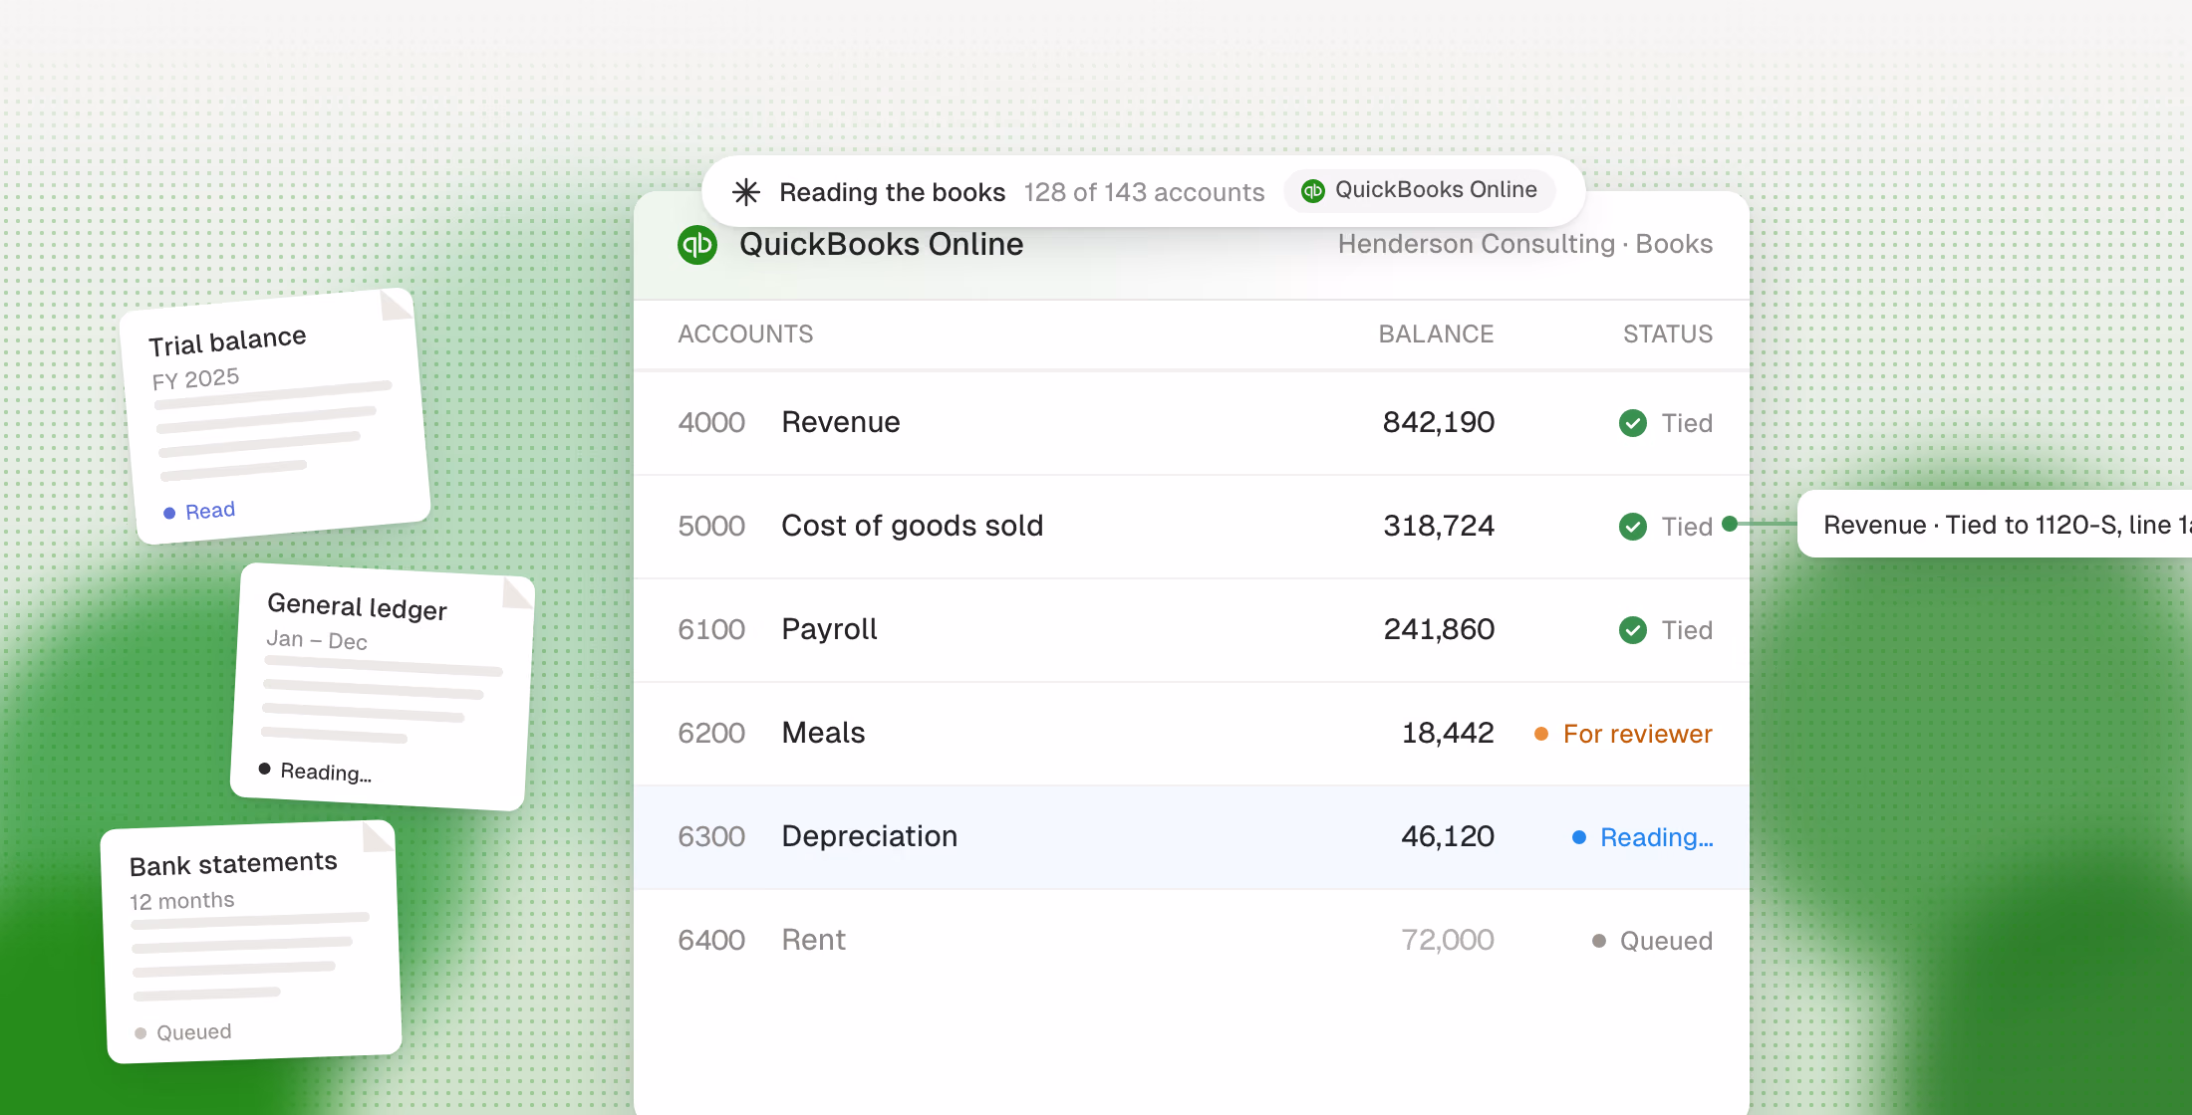The height and width of the screenshot is (1115, 2192).
Task: Click the green check icon on Payroll row
Action: [x=1633, y=630]
